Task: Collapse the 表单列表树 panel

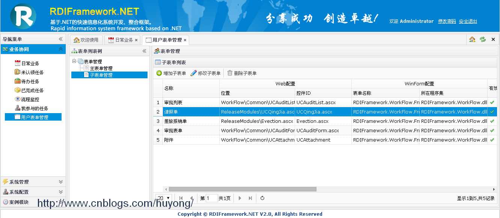Action: tap(145, 51)
